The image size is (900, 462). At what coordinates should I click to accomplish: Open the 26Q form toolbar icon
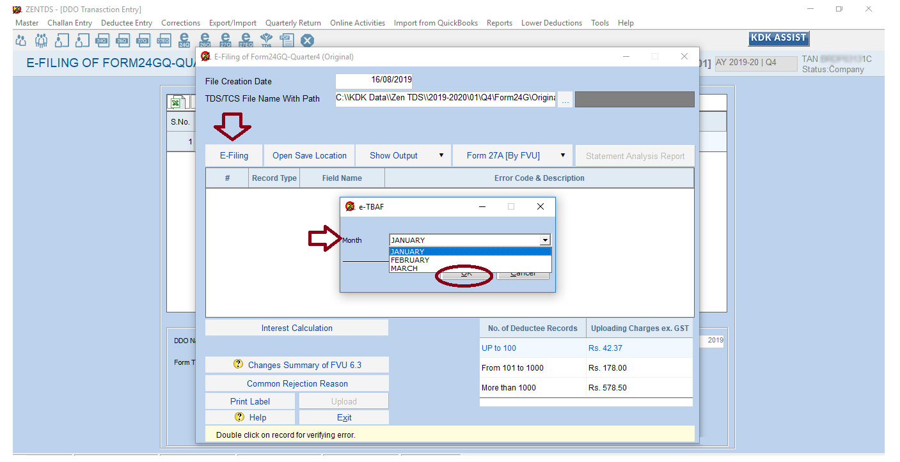click(123, 40)
